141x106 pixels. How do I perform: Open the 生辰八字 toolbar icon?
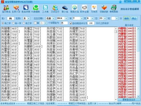(16, 9)
